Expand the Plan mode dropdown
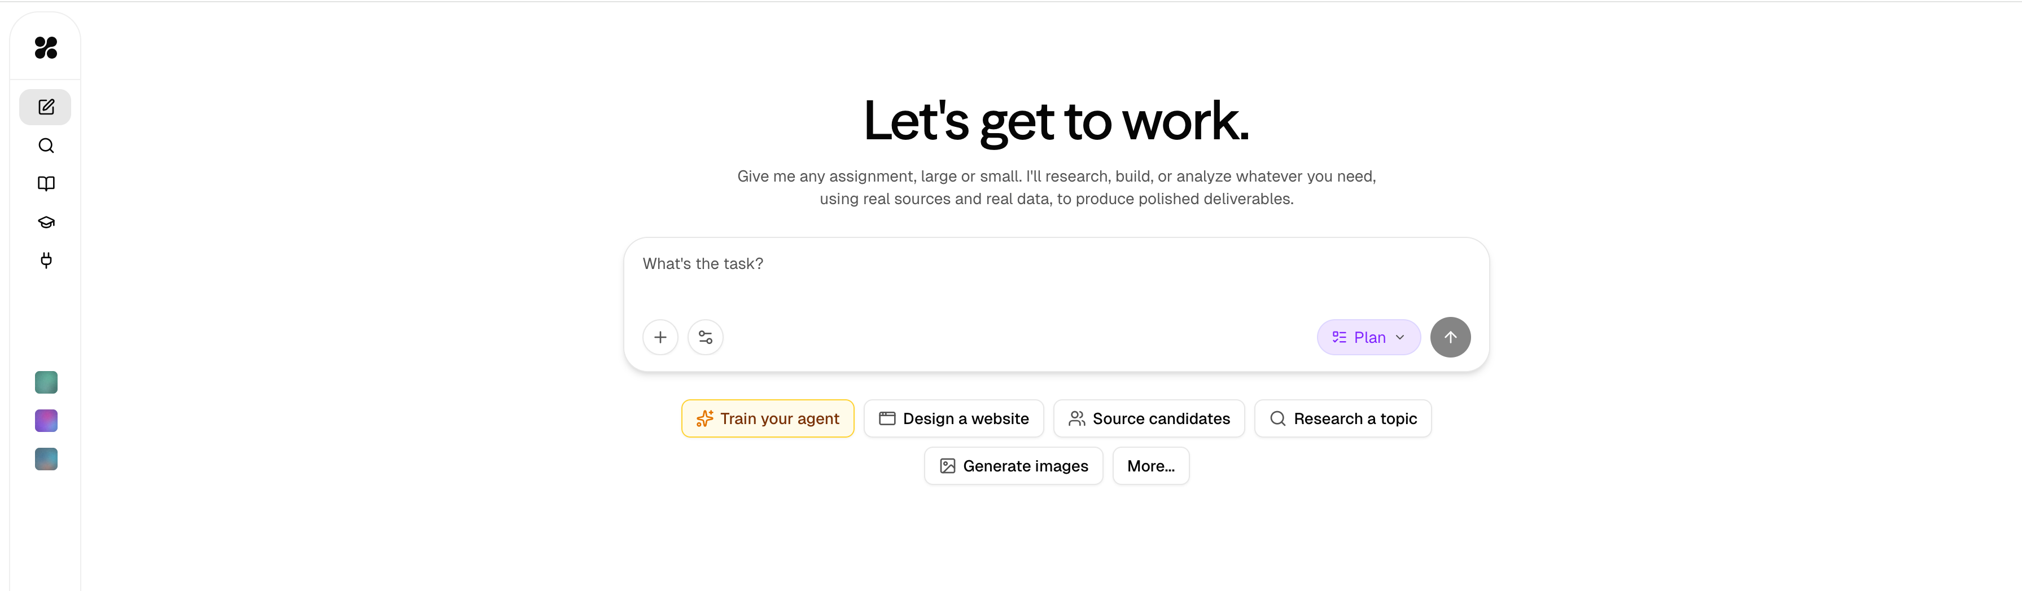The height and width of the screenshot is (591, 2022). [1368, 337]
